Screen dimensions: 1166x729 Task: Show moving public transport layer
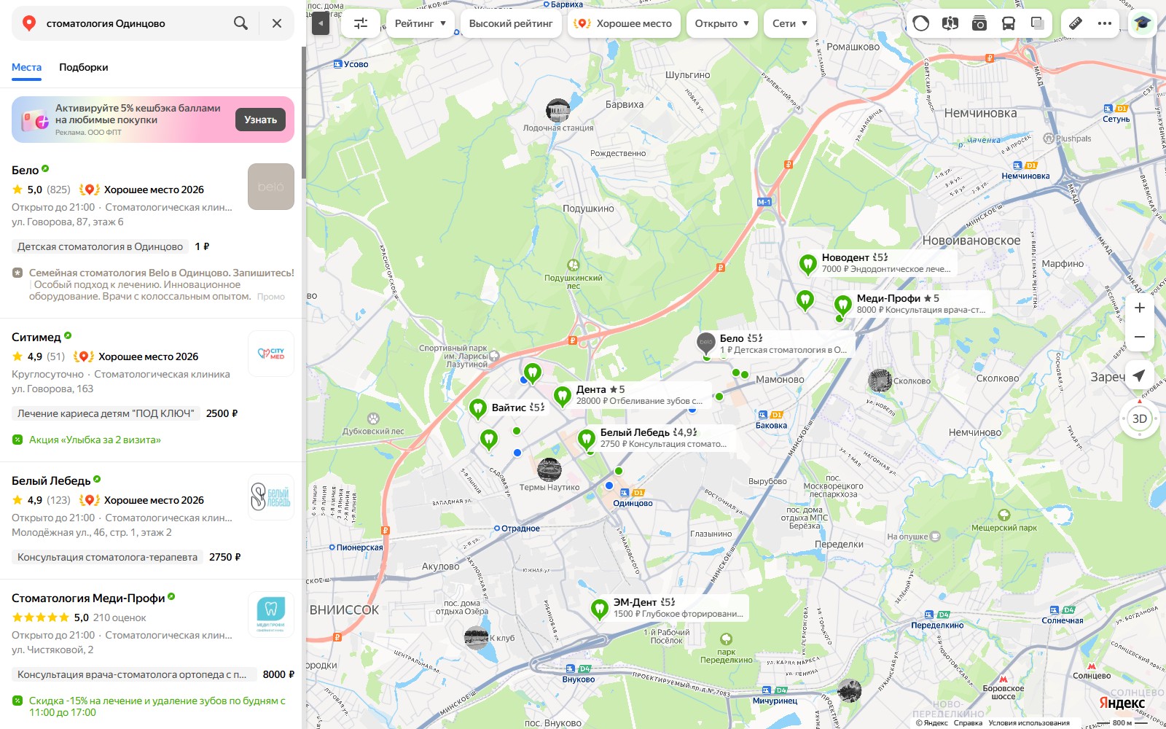(1009, 23)
